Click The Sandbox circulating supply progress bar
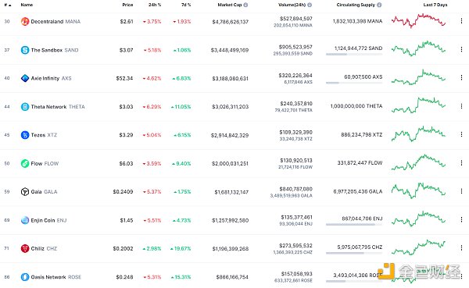469x288 pixels. [x=354, y=55]
